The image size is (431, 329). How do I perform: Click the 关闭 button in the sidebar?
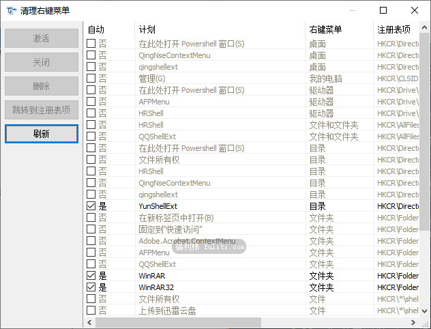(x=41, y=62)
